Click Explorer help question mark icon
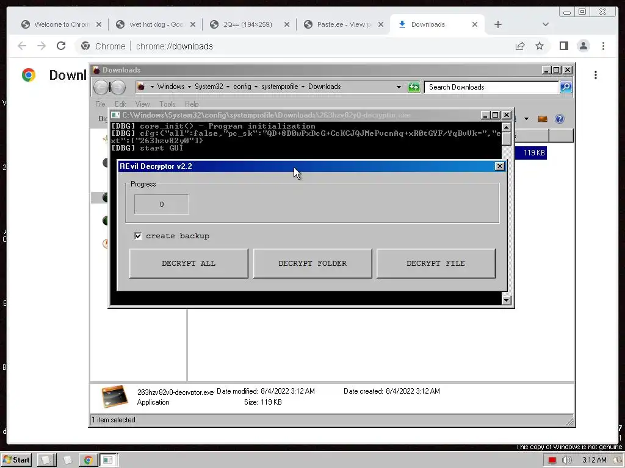This screenshot has height=468, width=625. (x=559, y=119)
